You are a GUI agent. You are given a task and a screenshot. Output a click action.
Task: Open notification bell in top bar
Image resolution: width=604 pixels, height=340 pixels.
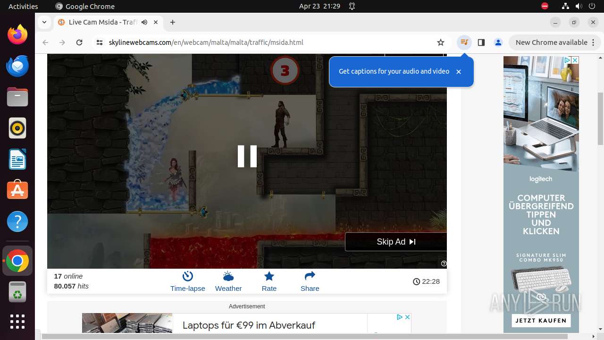(x=352, y=6)
